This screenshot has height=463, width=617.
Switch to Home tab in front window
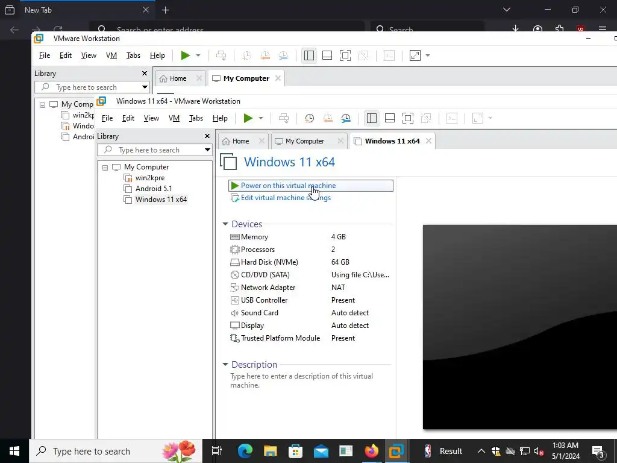240,141
